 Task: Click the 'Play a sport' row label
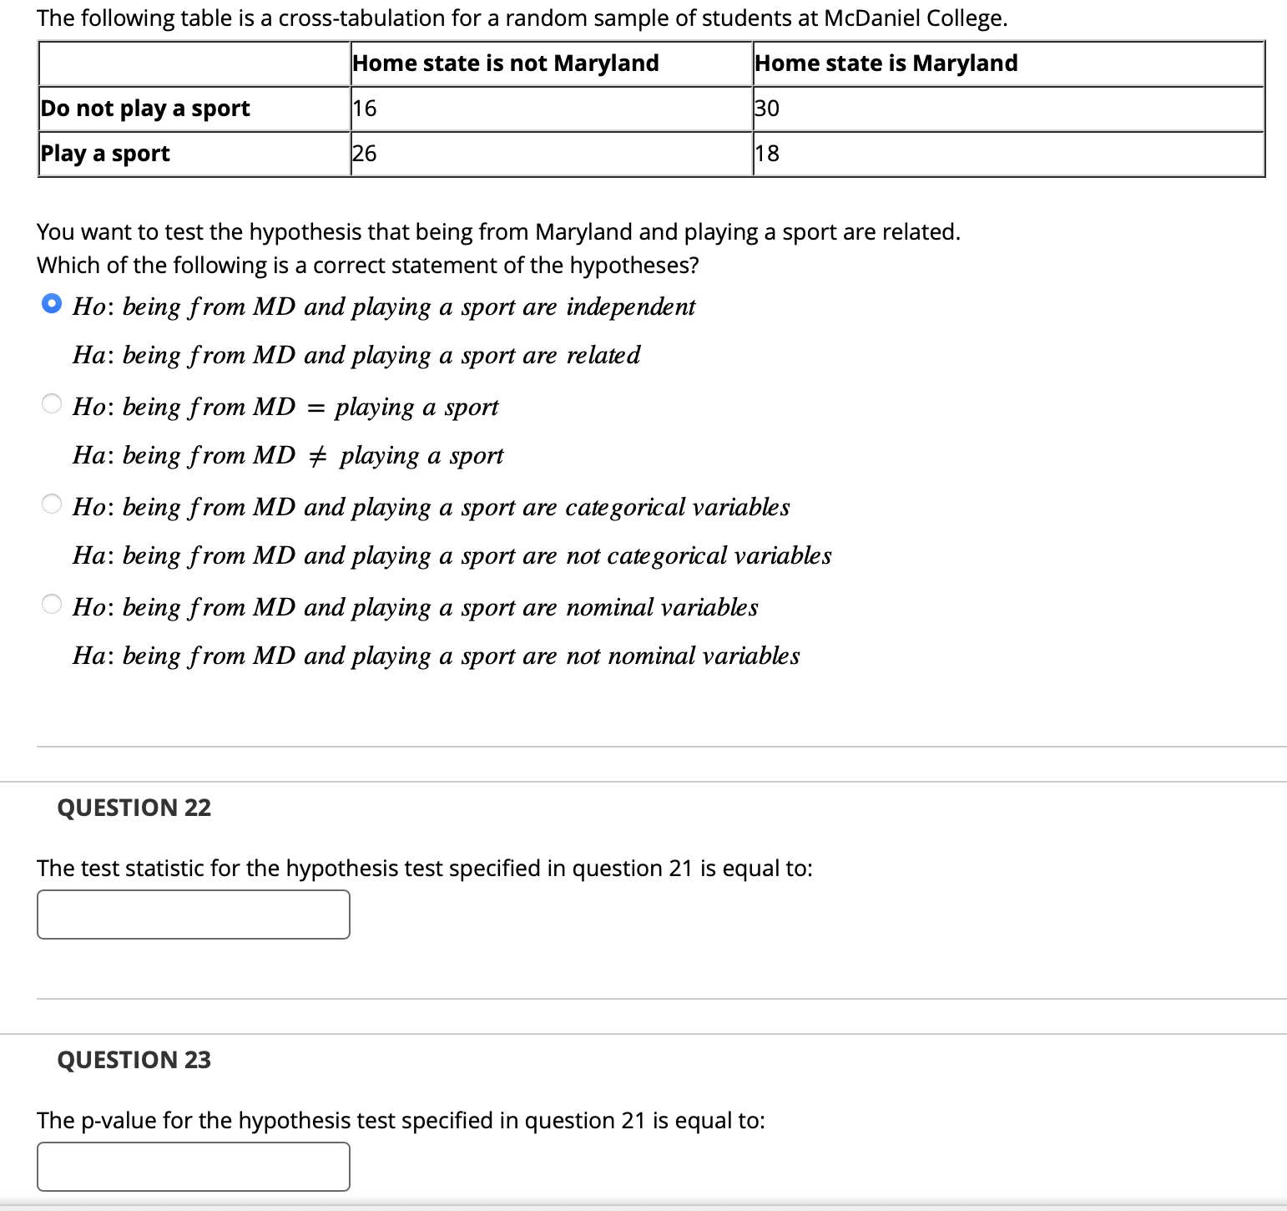(x=105, y=153)
